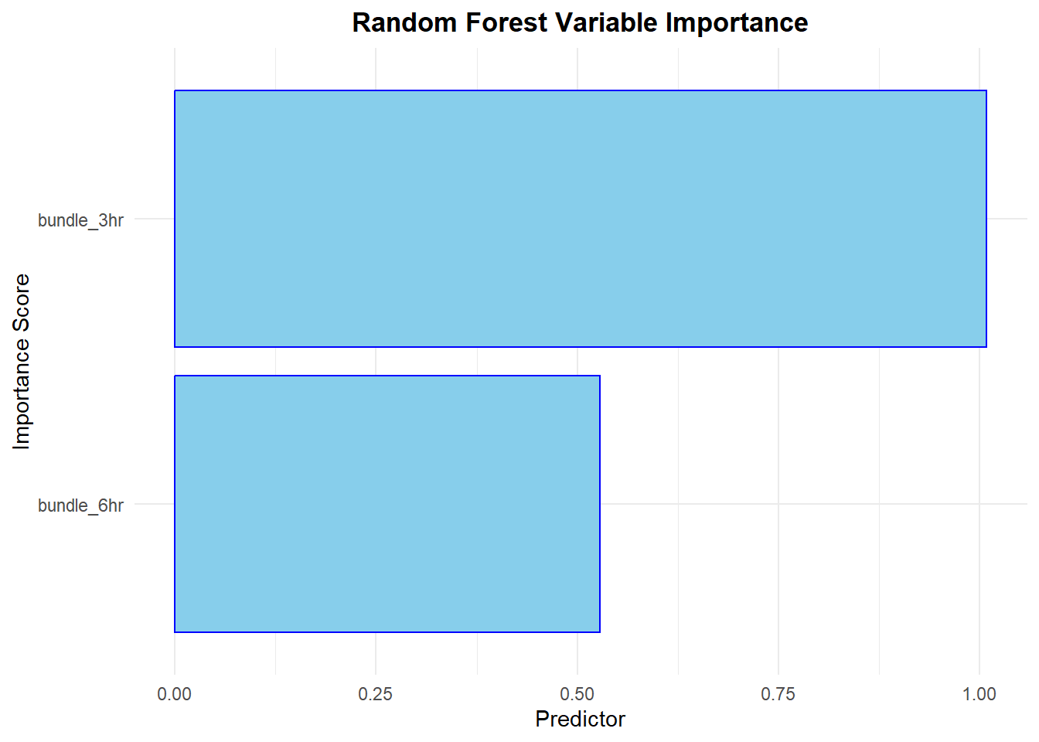Click the bundle_3hr axis label

click(80, 220)
